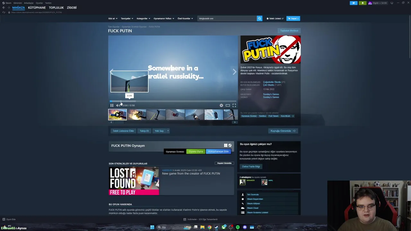411x231 pixels.
Task: Select the Kara Mizah tag
Action: (x=285, y=116)
